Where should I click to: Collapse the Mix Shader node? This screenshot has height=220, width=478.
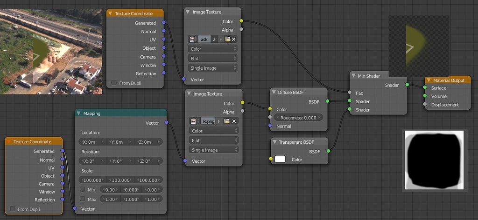pyautogui.click(x=353, y=76)
